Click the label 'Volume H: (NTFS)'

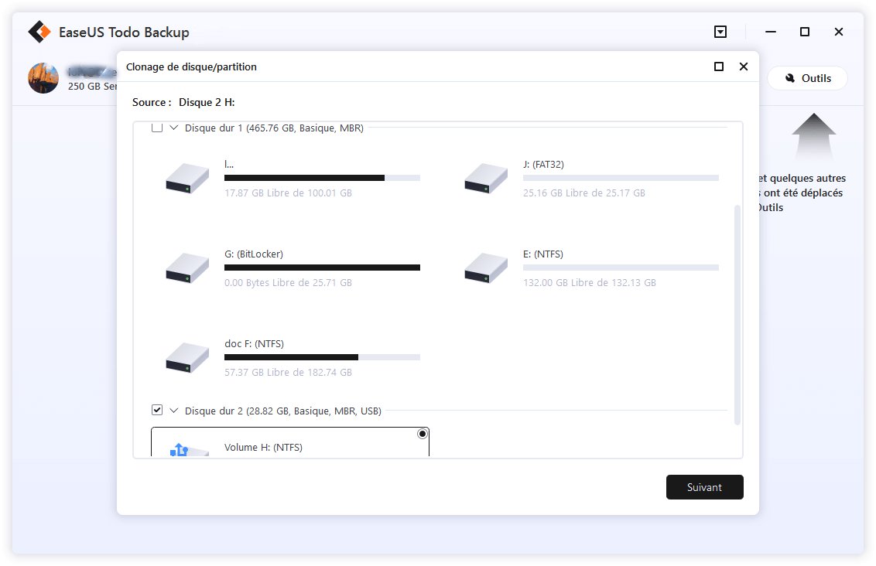[x=263, y=448]
